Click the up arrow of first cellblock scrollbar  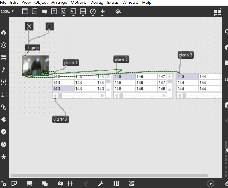tap(108, 76)
